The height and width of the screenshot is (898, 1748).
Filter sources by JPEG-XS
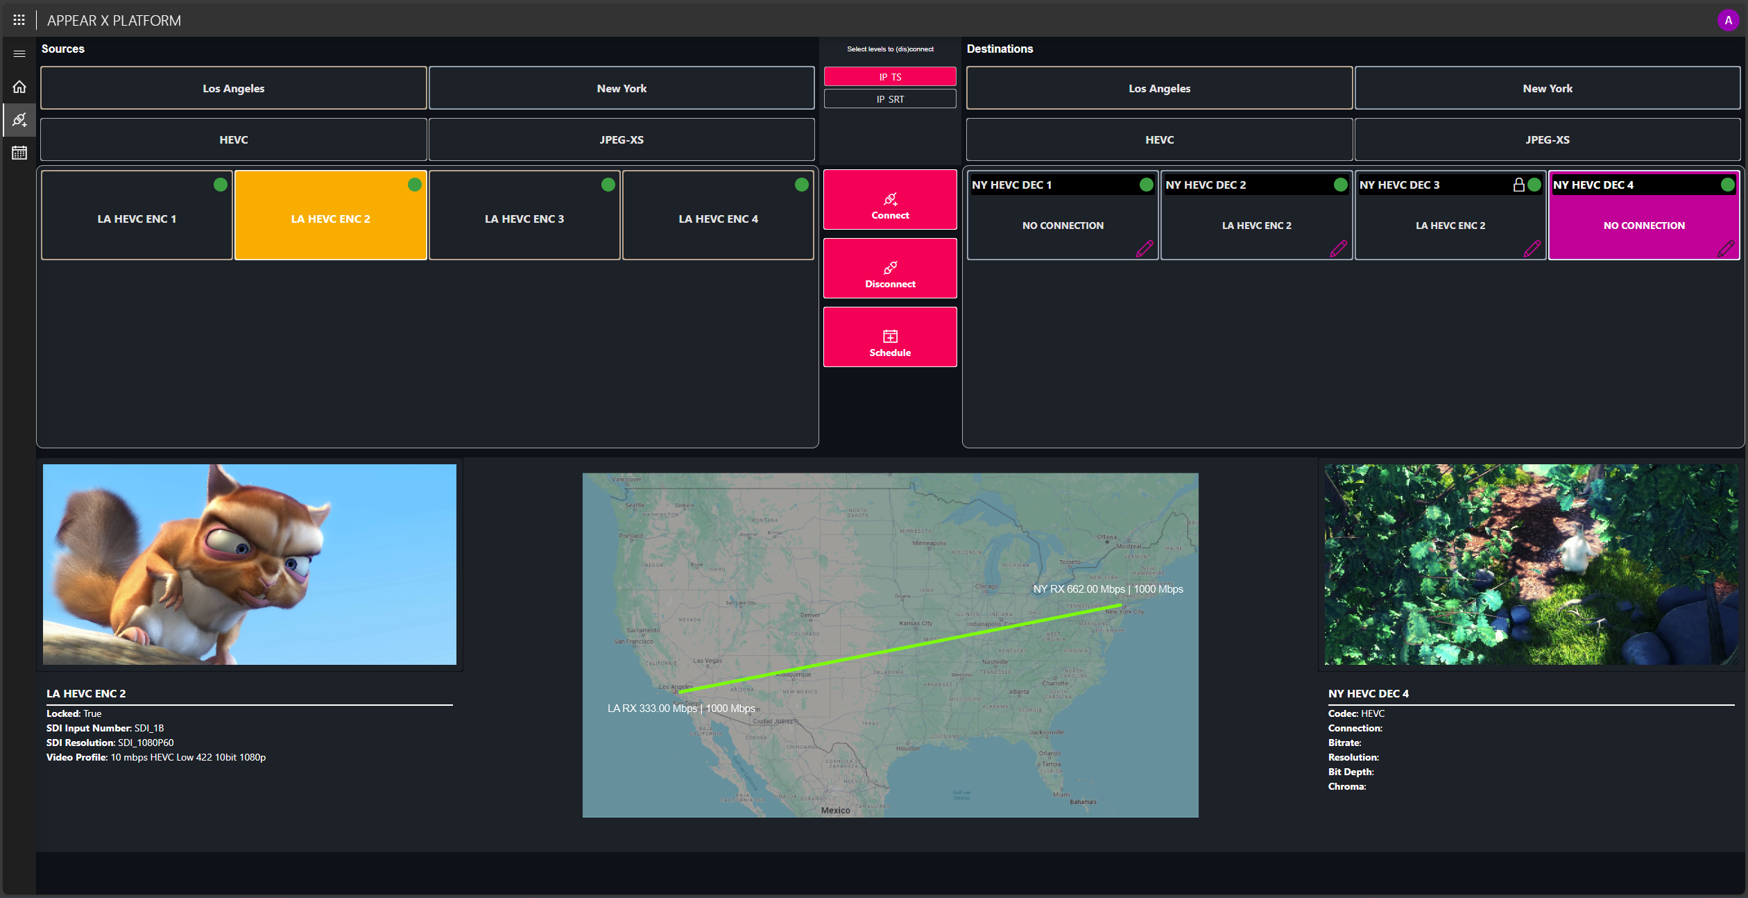click(622, 139)
